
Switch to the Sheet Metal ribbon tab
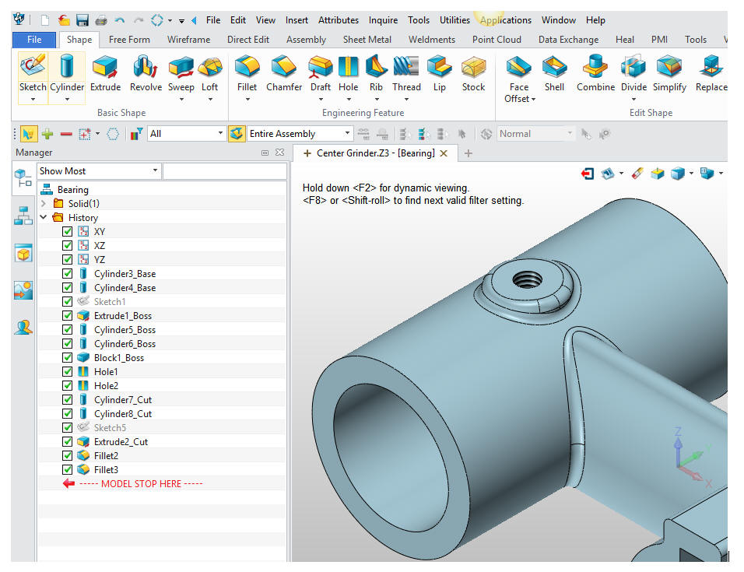pyautogui.click(x=366, y=40)
